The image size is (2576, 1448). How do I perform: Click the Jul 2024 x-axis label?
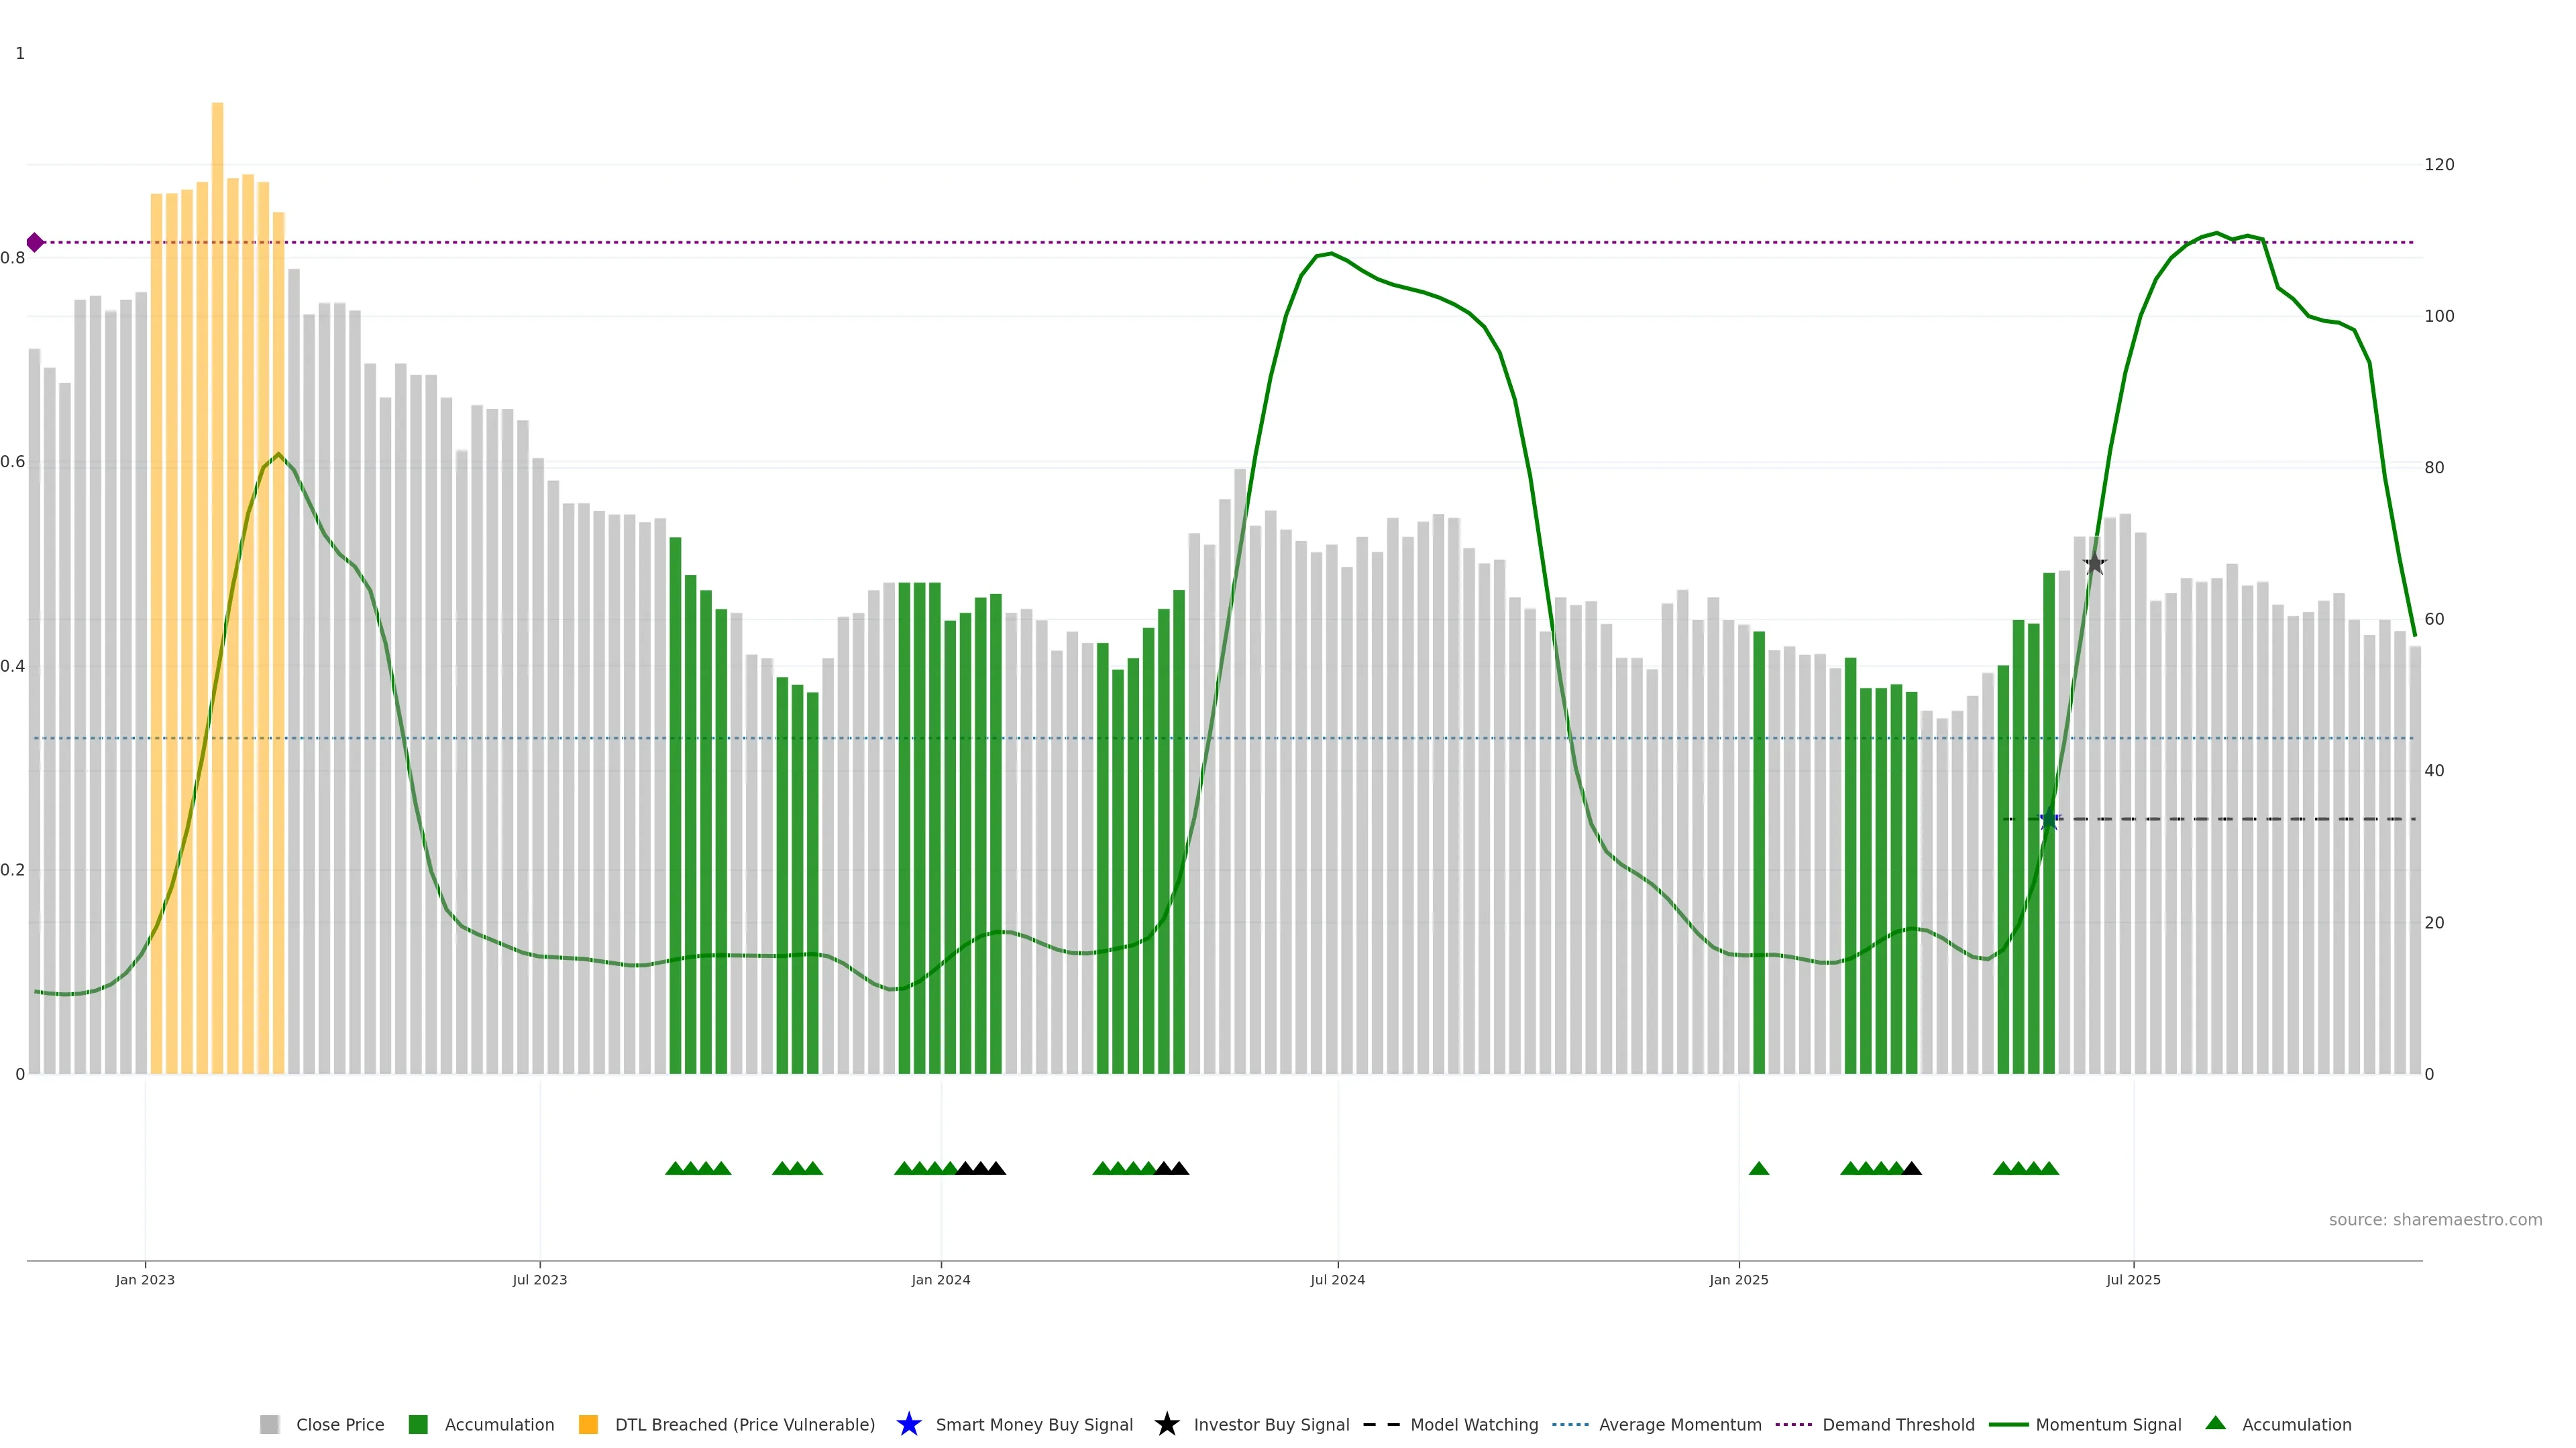[1337, 1279]
